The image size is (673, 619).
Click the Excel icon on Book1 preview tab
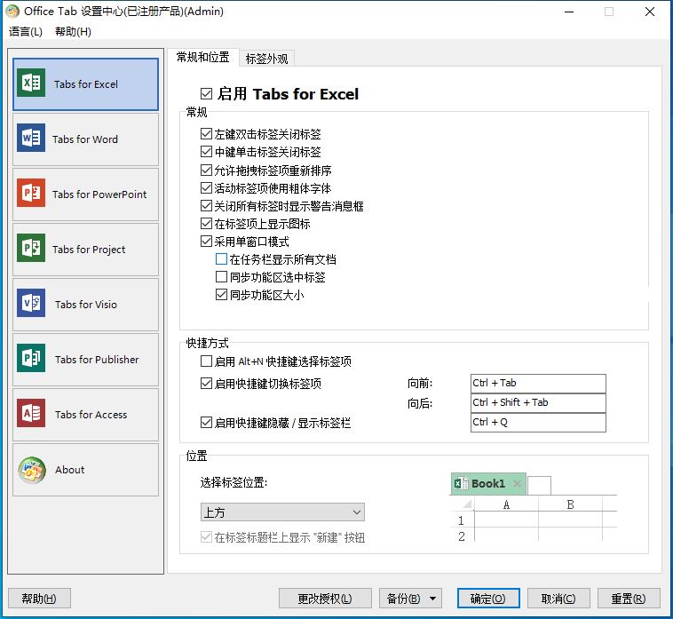pos(461,484)
